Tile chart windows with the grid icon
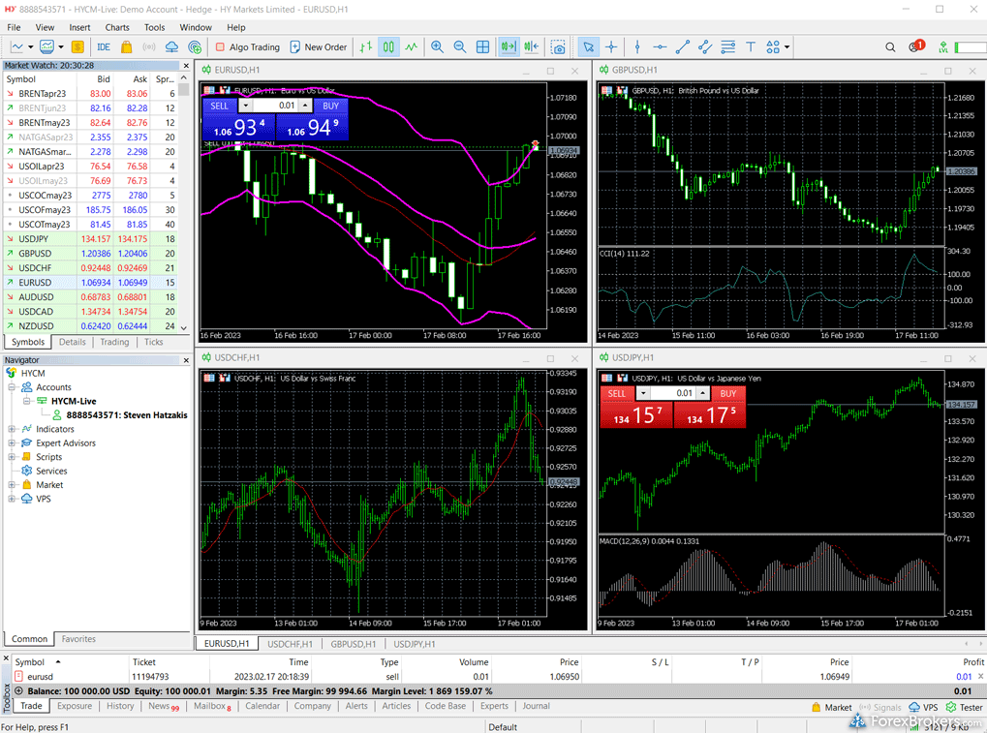Image resolution: width=987 pixels, height=733 pixels. (x=482, y=47)
